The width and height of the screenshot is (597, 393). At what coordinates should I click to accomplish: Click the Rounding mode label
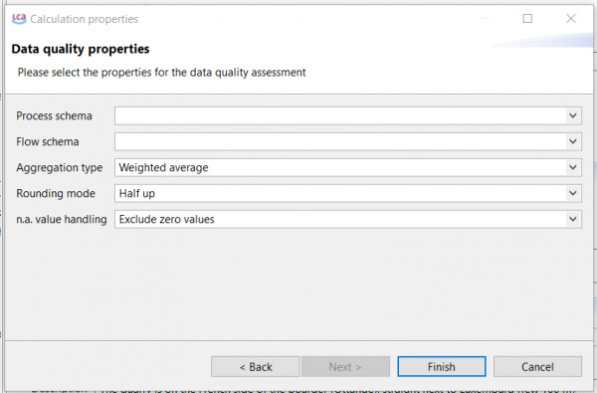(56, 193)
